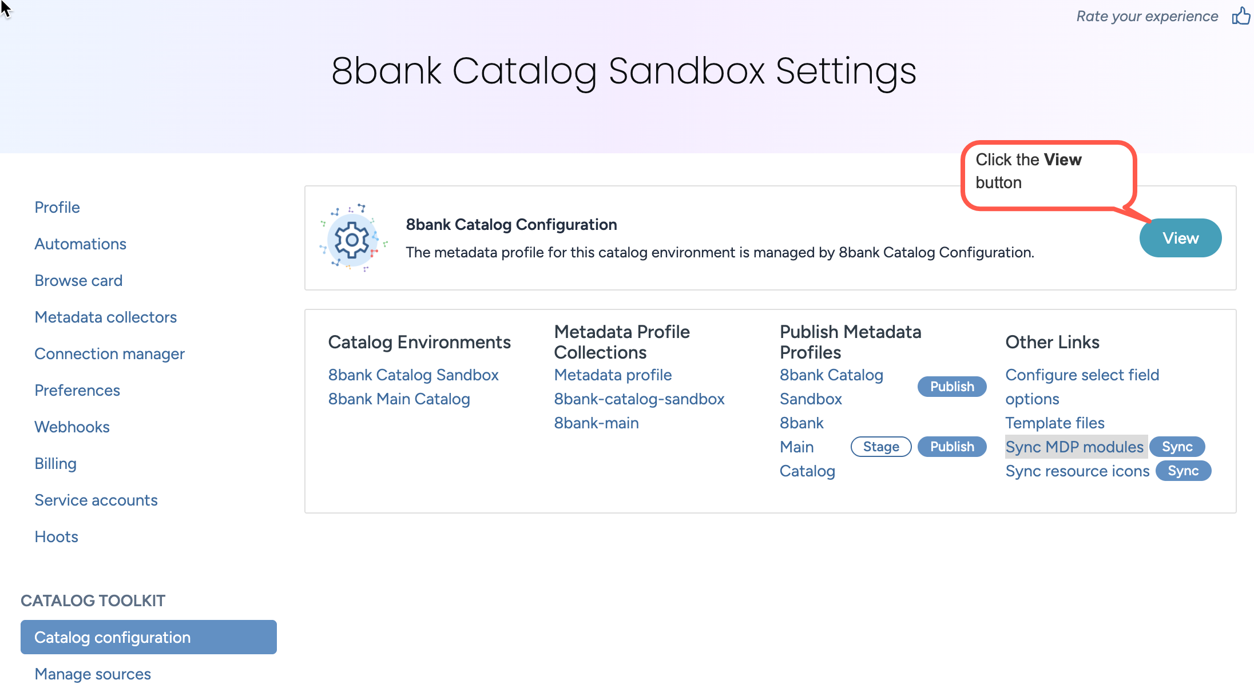Open Manage sources
Viewport: 1254px width, 692px height.
92,673
